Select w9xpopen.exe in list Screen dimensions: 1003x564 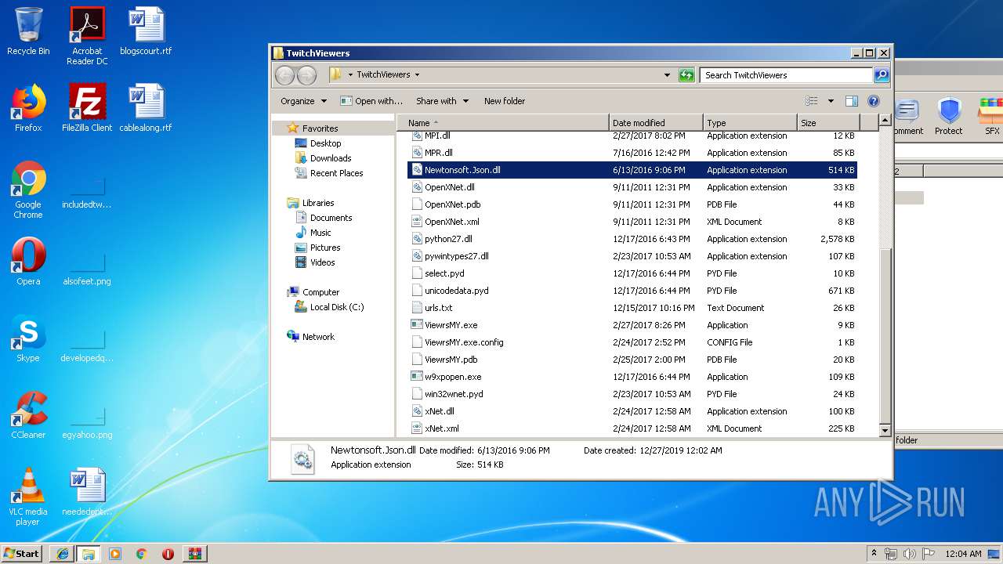pyautogui.click(x=632, y=377)
